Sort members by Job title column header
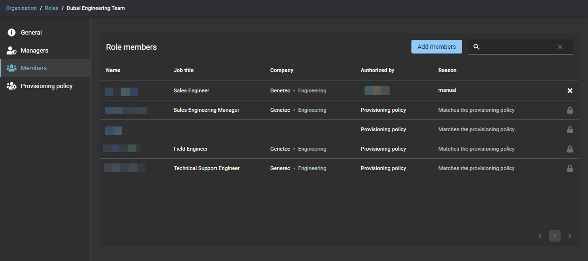The height and width of the screenshot is (261, 588). click(x=184, y=70)
